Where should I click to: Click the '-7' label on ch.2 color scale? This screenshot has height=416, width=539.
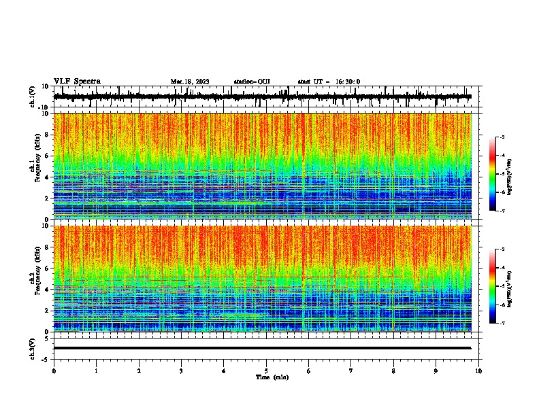(502, 323)
